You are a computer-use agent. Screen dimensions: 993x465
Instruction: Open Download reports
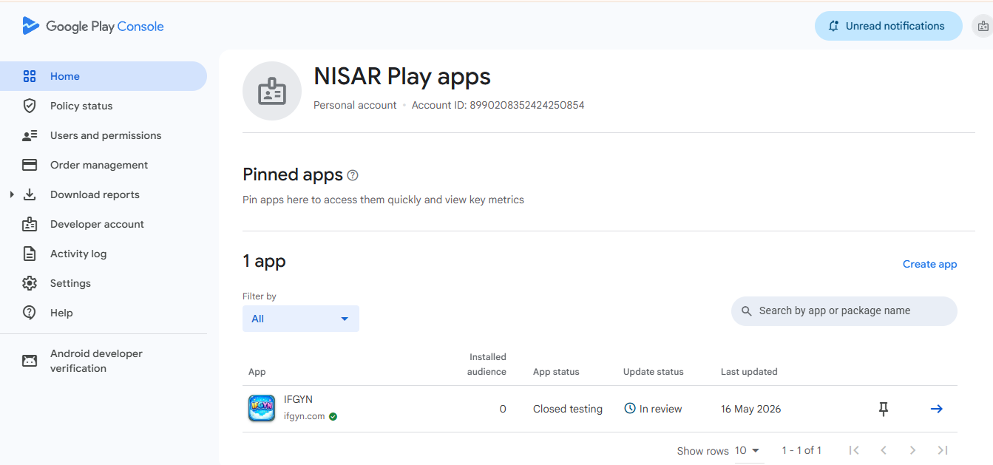[x=95, y=194]
